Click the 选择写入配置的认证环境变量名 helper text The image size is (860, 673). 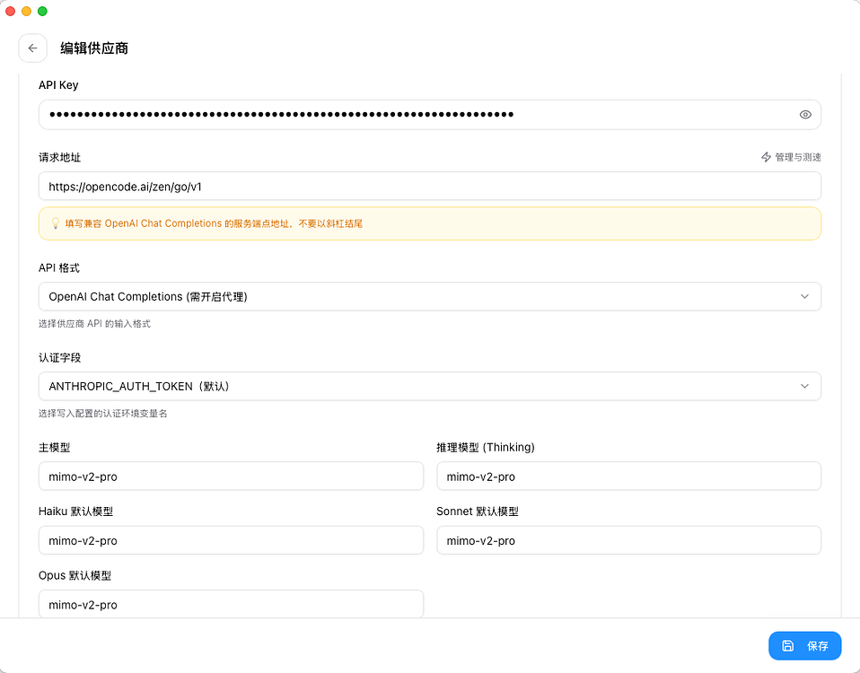tap(102, 414)
